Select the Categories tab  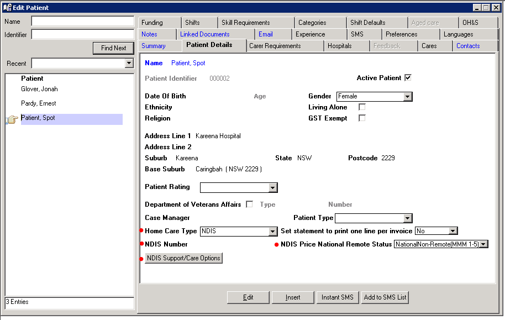click(320, 23)
